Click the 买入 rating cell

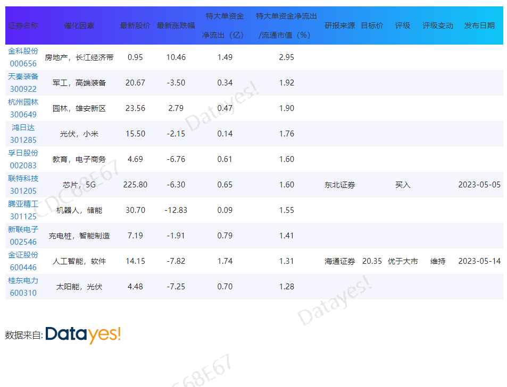[x=403, y=185]
